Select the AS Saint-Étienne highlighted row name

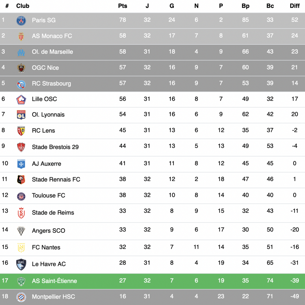tap(55, 281)
